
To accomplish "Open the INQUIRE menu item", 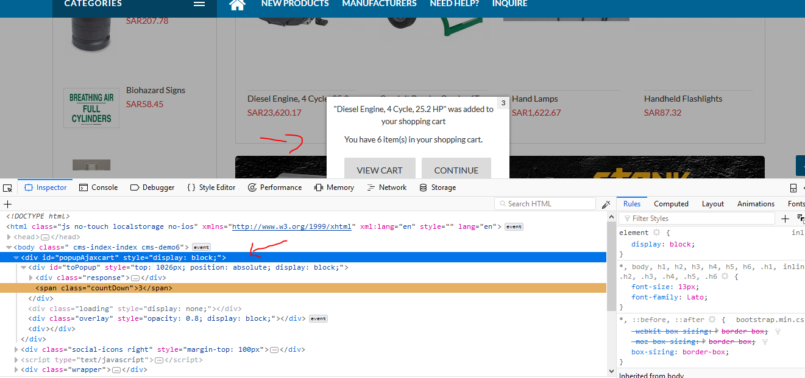I will 510,4.
